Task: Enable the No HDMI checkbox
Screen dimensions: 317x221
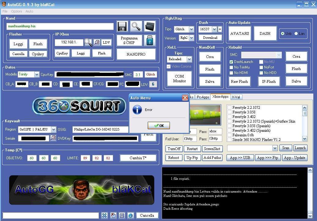Action: click(x=231, y=73)
